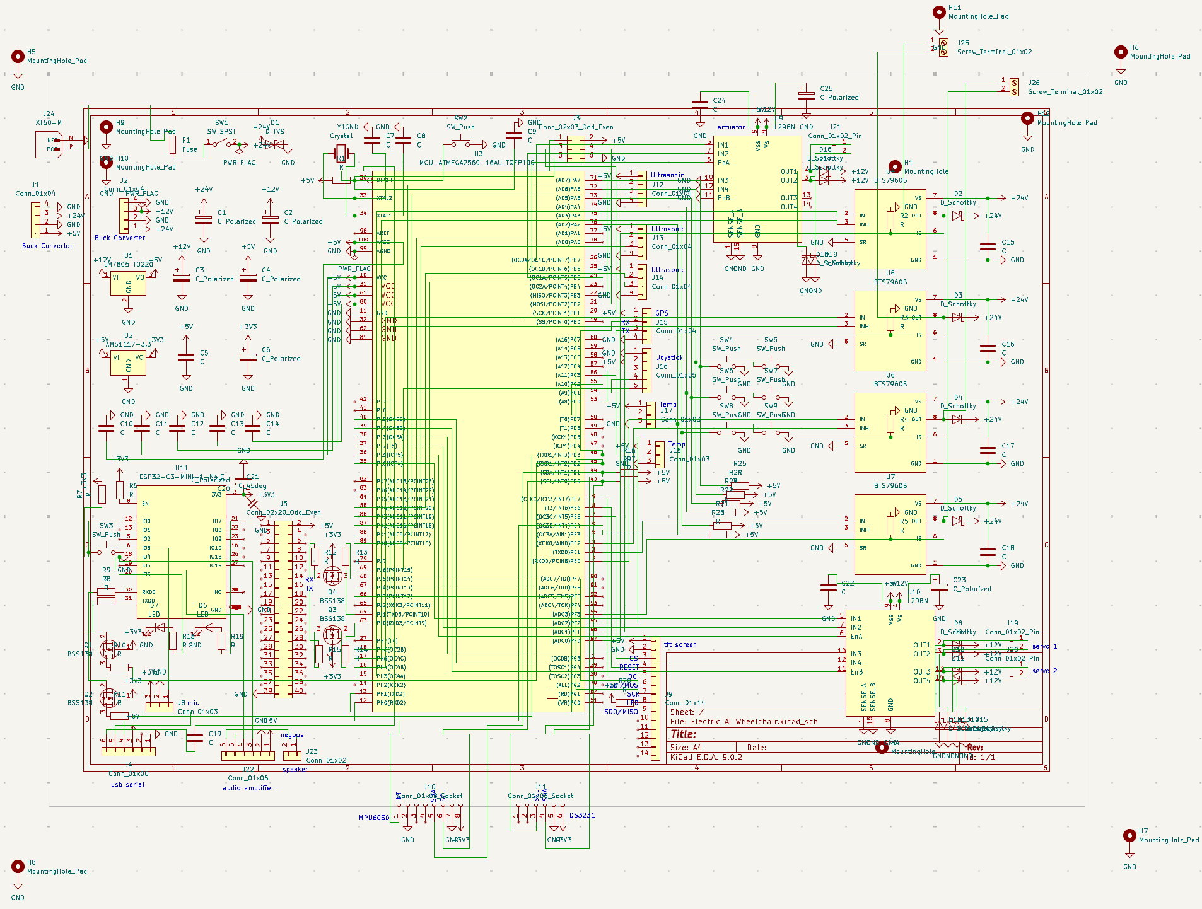
Task: Select the 'tft screen' label
Action: tap(680, 644)
